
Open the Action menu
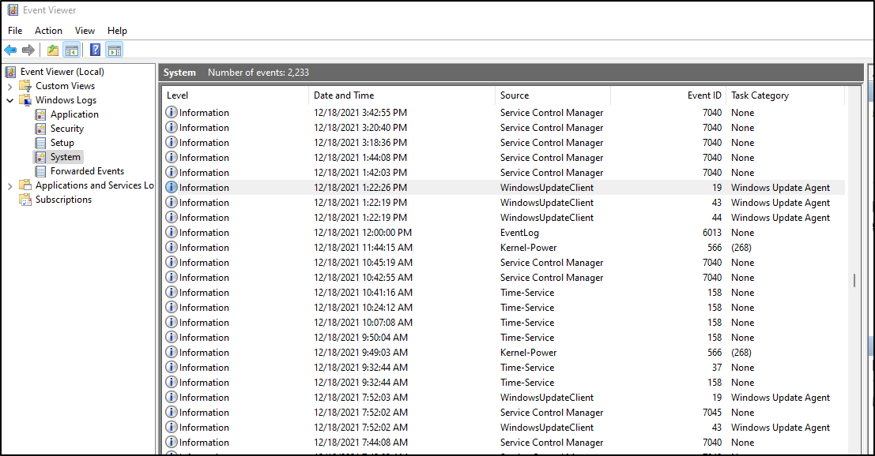48,31
